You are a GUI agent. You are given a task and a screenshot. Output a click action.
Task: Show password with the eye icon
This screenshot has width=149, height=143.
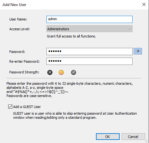(x=138, y=51)
